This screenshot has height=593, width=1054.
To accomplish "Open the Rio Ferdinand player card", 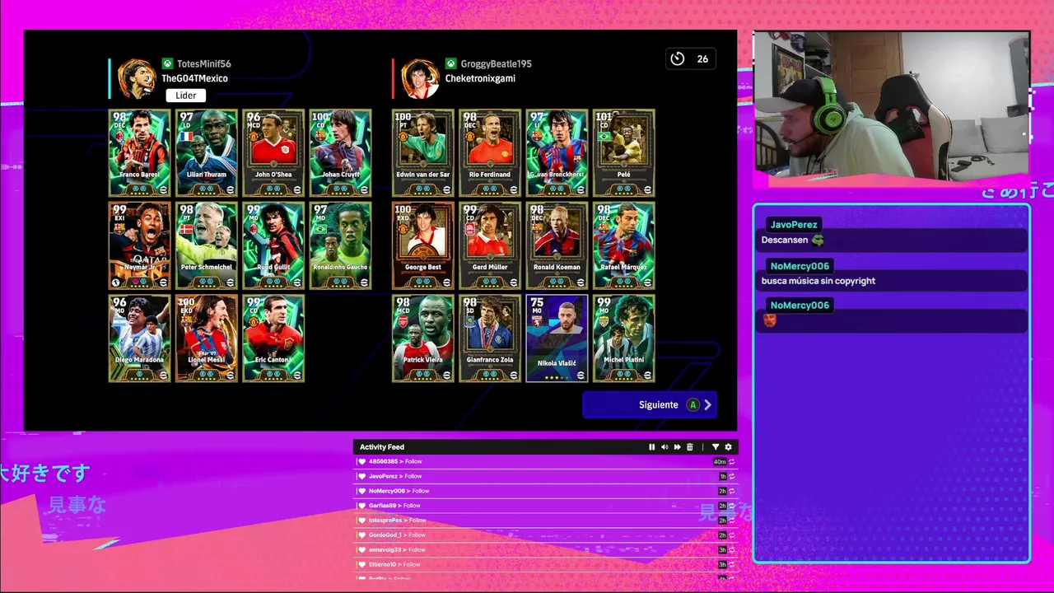I will 490,152.
